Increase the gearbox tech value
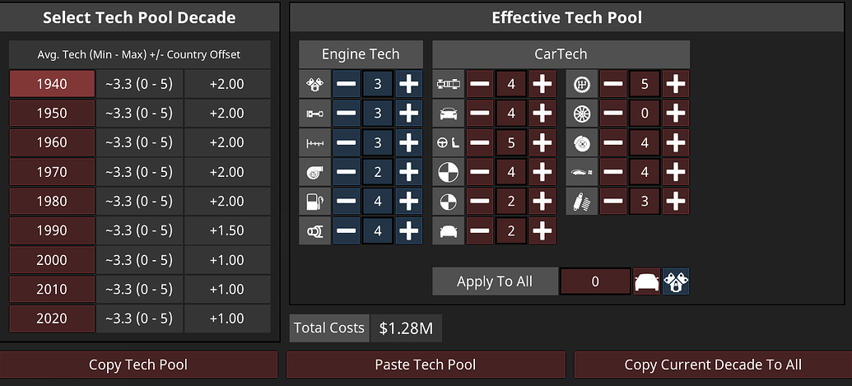 pos(676,84)
